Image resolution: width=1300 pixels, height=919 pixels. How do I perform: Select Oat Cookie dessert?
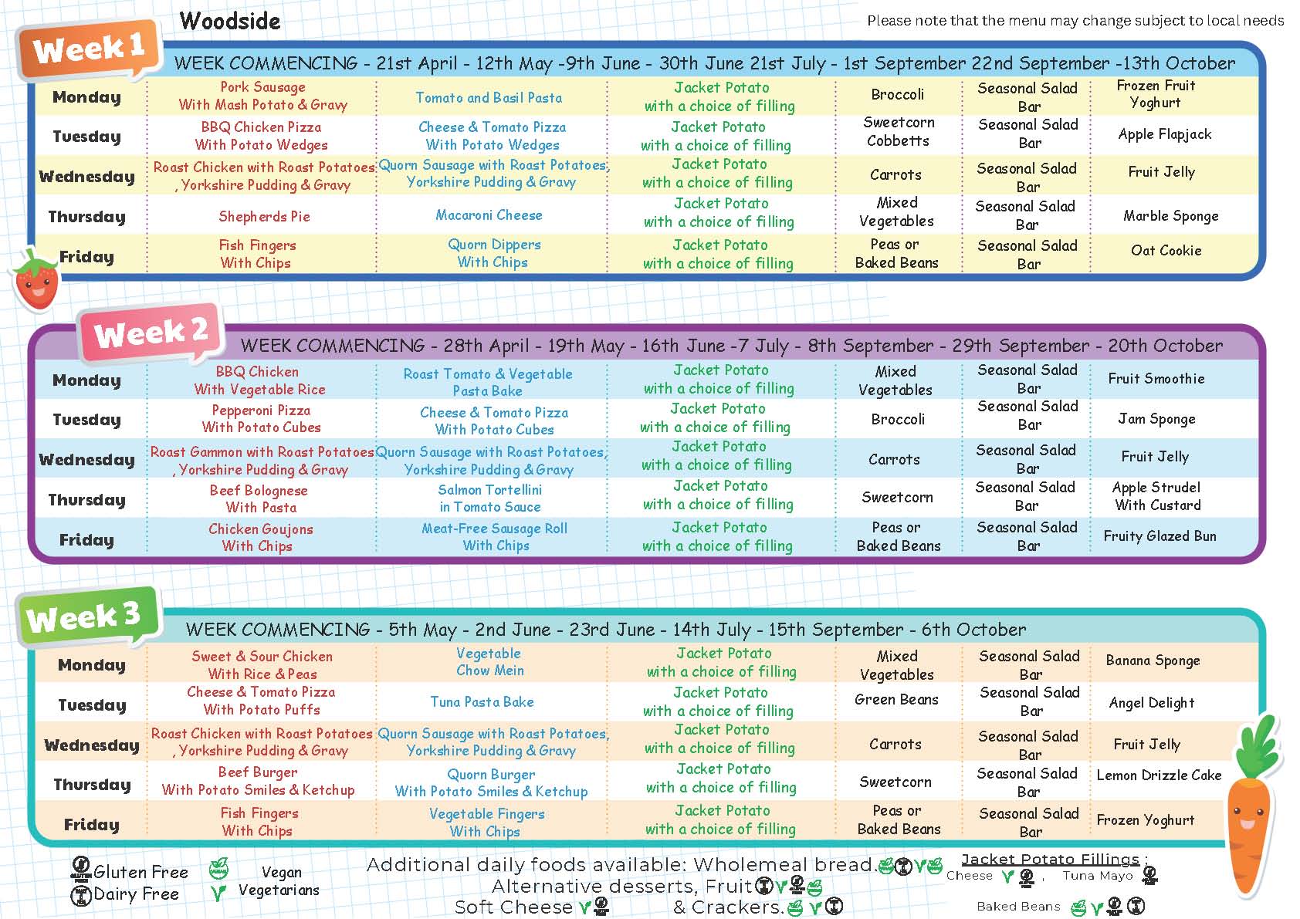coord(1166,251)
